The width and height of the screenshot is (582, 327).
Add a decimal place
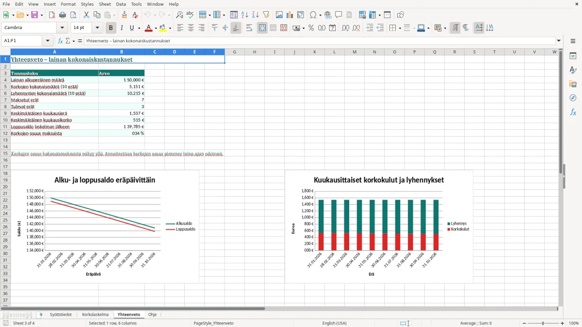click(x=345, y=28)
